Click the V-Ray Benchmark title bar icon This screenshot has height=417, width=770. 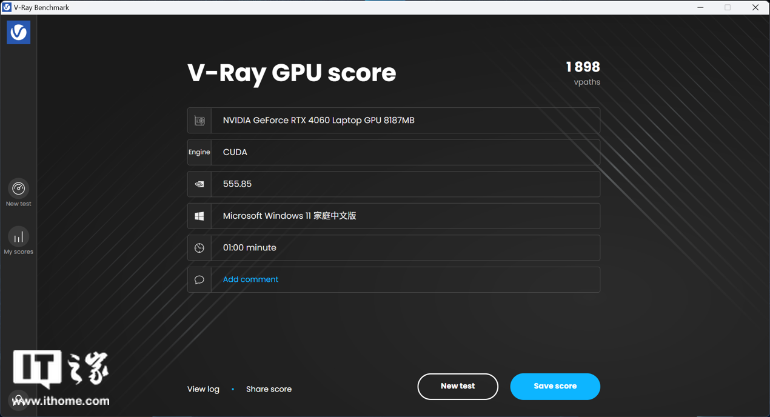click(7, 7)
